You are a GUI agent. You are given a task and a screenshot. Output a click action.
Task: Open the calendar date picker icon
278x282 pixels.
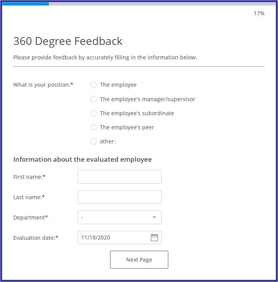point(154,237)
